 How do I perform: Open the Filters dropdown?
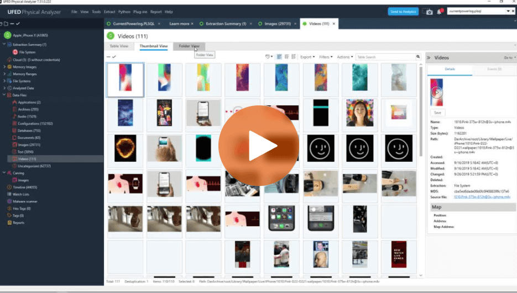tap(326, 57)
